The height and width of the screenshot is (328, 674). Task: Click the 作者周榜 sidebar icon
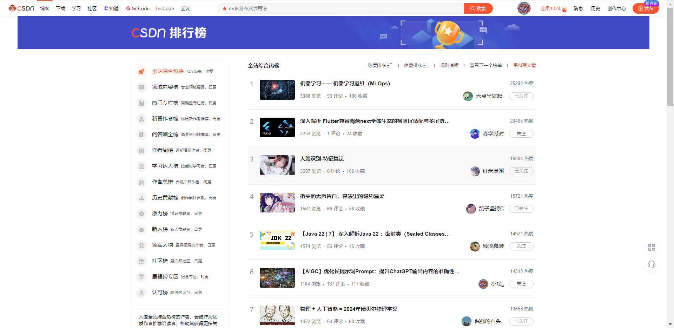[x=141, y=150]
